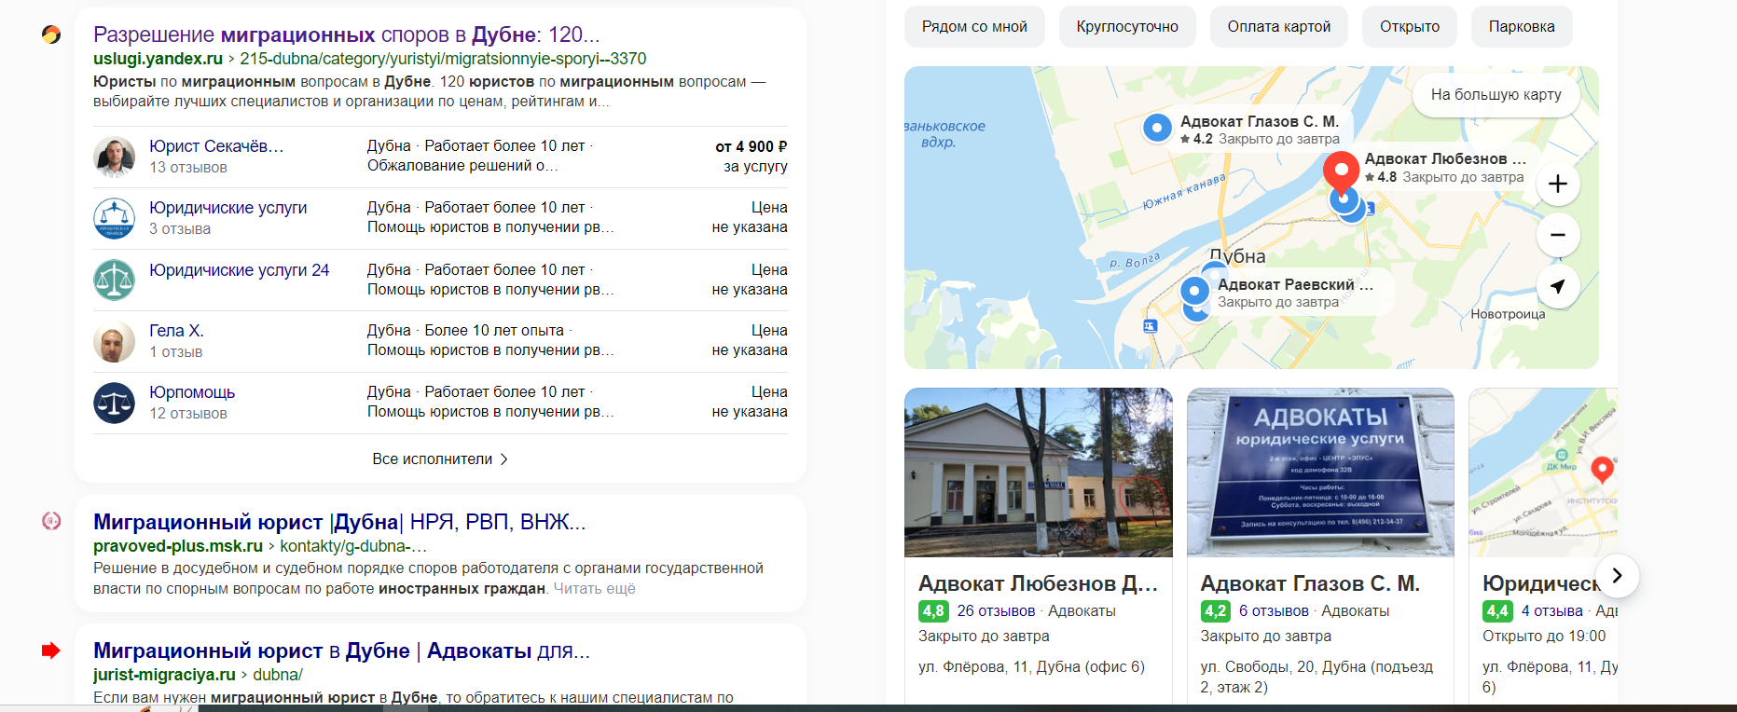
Task: Open the 26 отзывов reviews link
Action: [996, 611]
